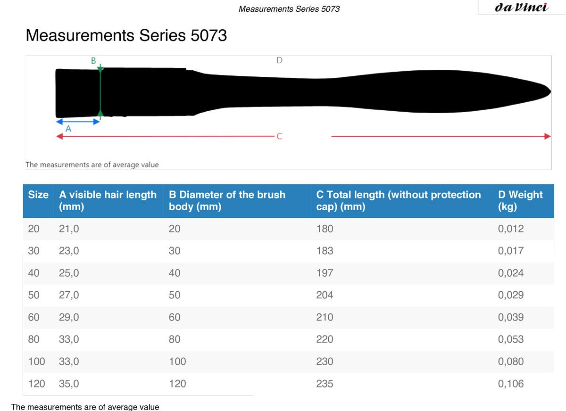Click the average value footnote below the table

pyautogui.click(x=85, y=407)
